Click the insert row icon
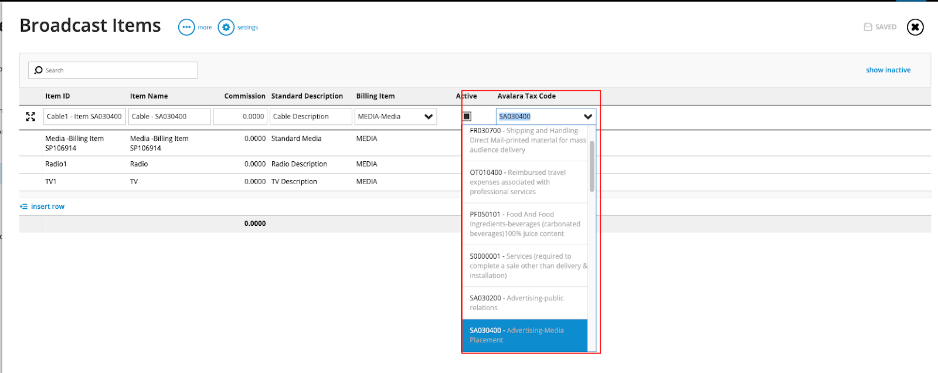This screenshot has height=373, width=938. (23, 206)
